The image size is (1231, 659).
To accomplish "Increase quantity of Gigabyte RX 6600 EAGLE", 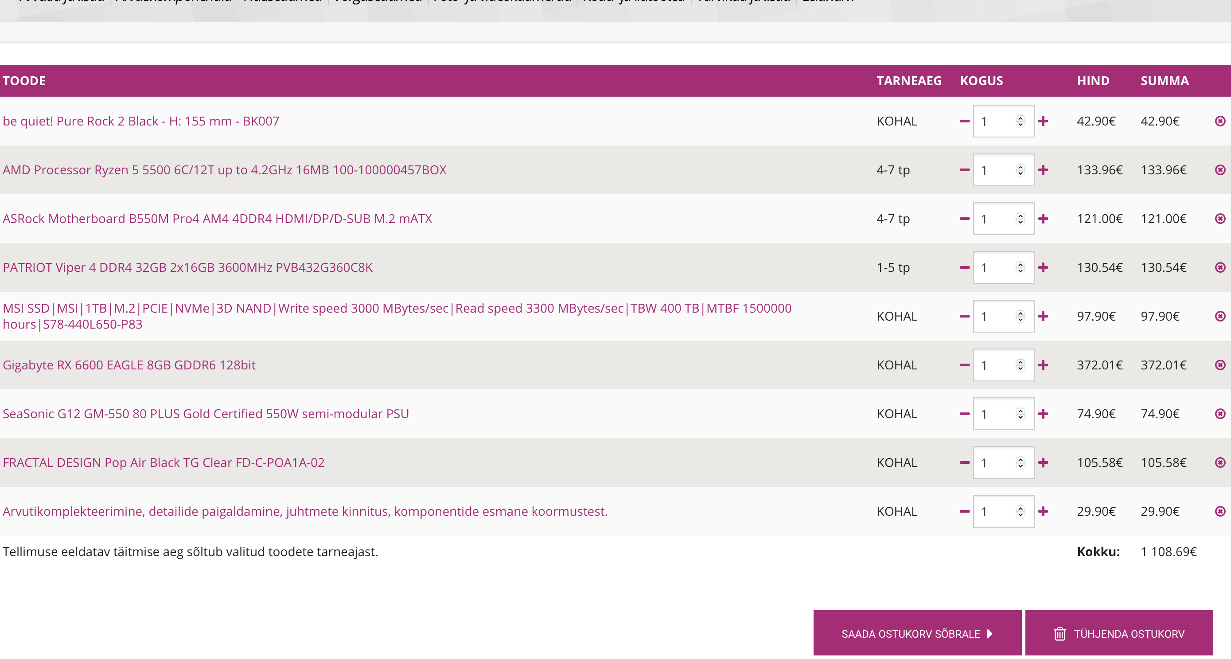I will (1043, 365).
